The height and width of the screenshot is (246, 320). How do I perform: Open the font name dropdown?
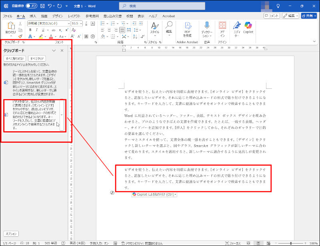(68, 24)
